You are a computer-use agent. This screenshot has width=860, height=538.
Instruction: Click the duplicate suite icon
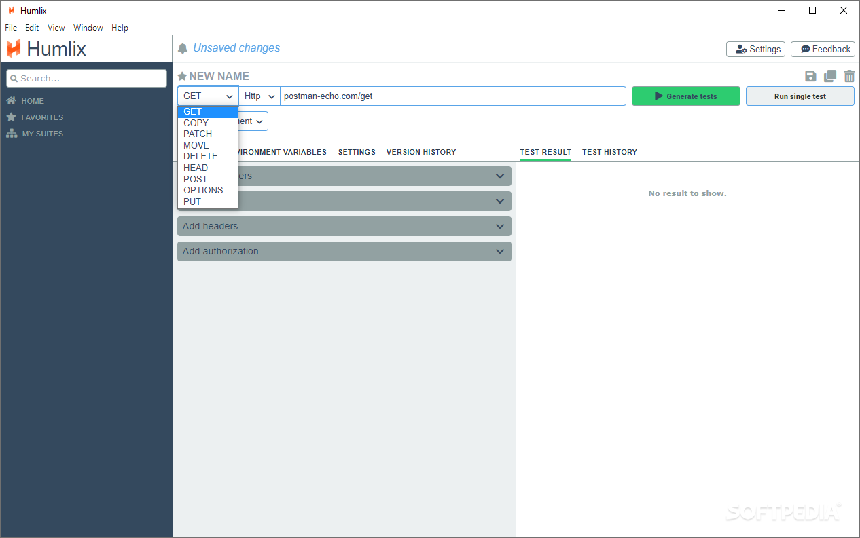click(x=830, y=77)
